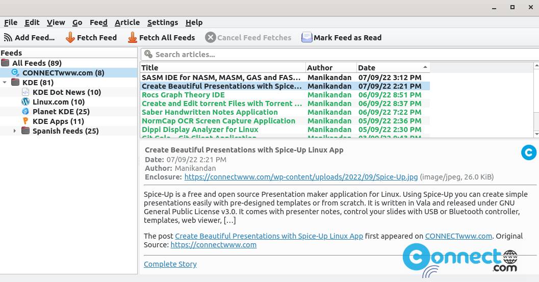Image resolution: width=539 pixels, height=282 pixels.
Task: Select article SASM IDE for NASM, MASM
Action: [x=221, y=78]
